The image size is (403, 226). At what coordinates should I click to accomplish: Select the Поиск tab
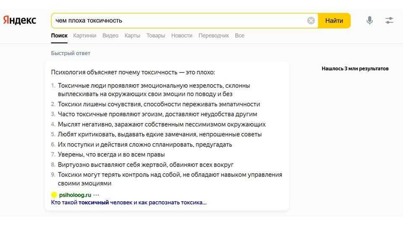(x=59, y=36)
